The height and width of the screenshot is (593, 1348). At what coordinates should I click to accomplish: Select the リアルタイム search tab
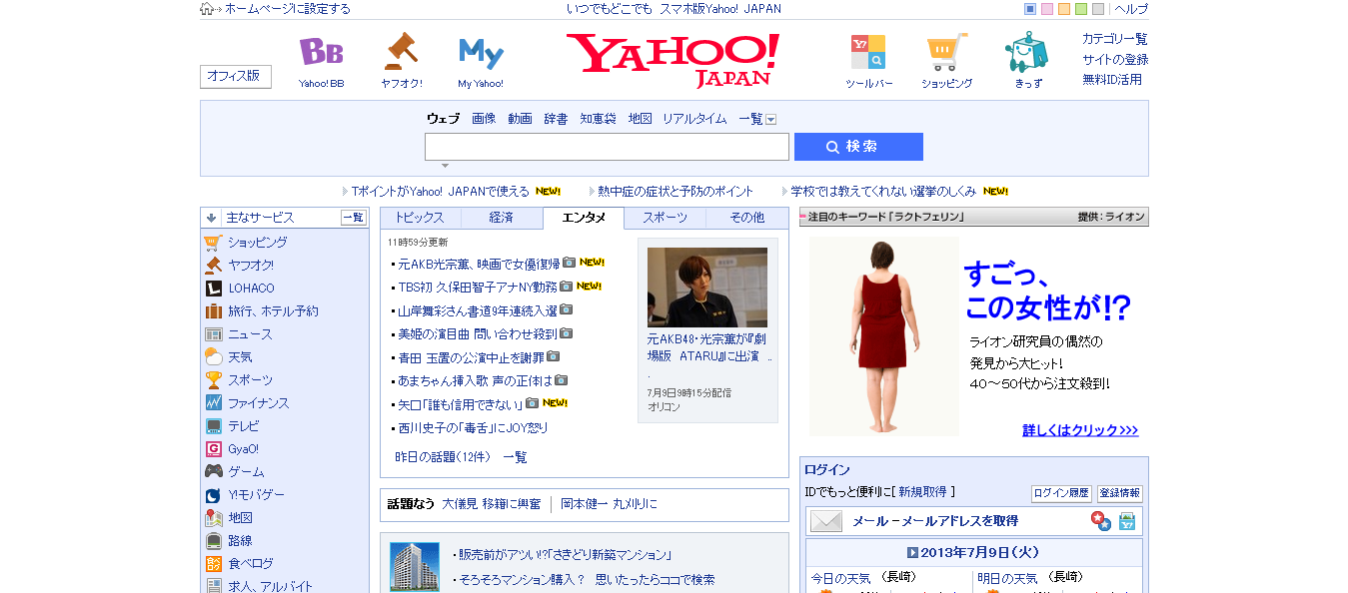pyautogui.click(x=694, y=119)
